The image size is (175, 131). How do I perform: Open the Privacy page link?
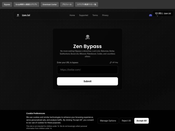pos(105,15)
